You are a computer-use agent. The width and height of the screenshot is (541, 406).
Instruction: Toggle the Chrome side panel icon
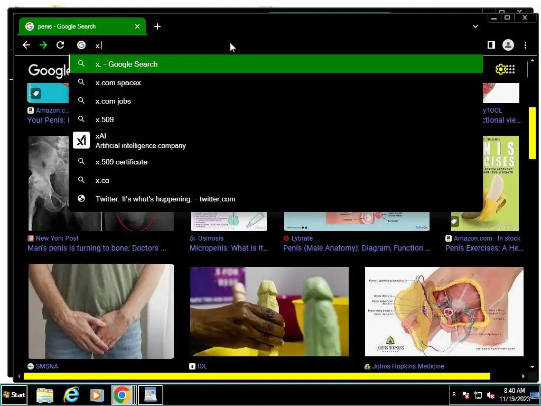point(491,45)
